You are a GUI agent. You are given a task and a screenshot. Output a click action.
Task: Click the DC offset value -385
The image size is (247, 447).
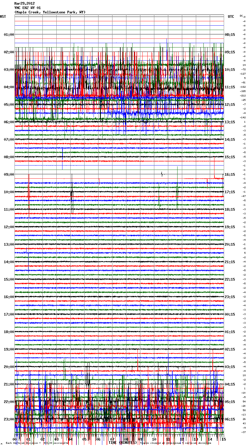[x=243, y=91]
